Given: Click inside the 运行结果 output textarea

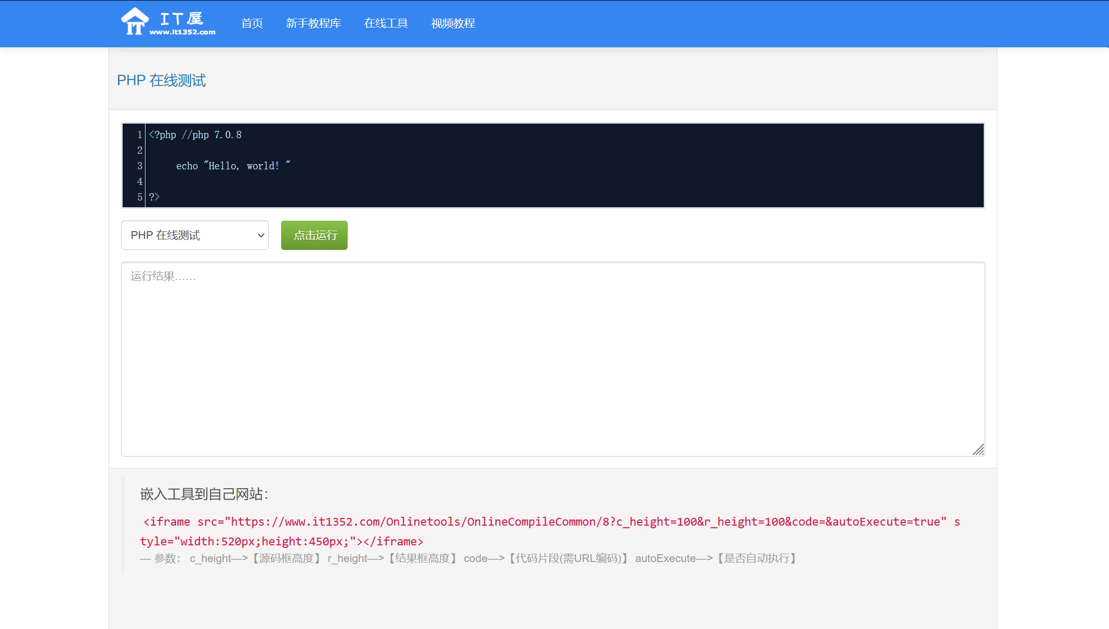Looking at the screenshot, I should coord(552,358).
